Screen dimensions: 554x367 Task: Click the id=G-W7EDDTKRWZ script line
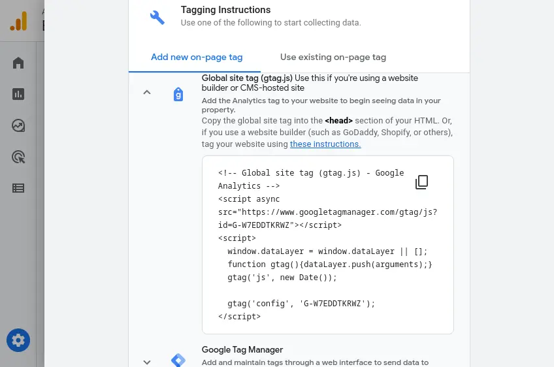pos(280,225)
